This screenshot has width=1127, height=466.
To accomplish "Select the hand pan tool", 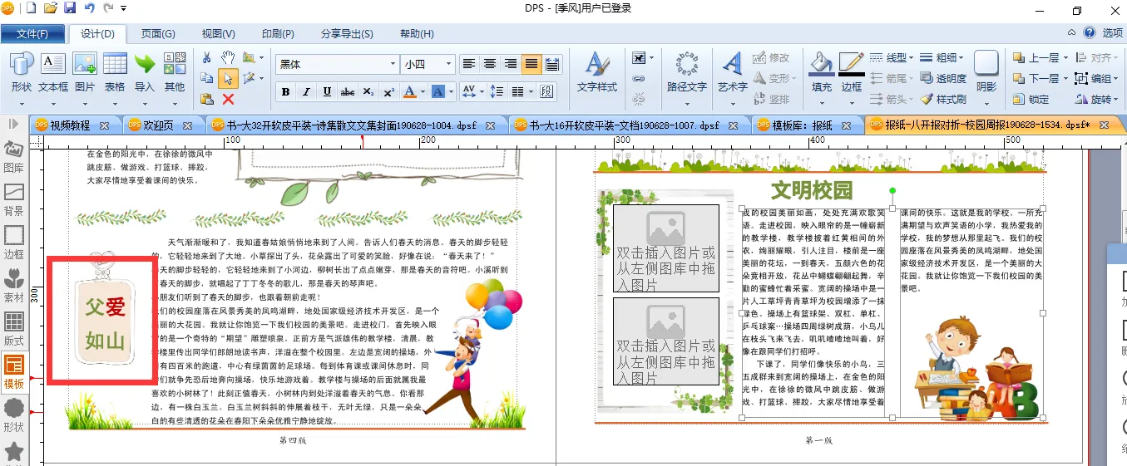I will click(228, 58).
